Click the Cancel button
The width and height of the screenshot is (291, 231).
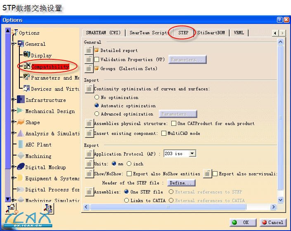(273, 222)
